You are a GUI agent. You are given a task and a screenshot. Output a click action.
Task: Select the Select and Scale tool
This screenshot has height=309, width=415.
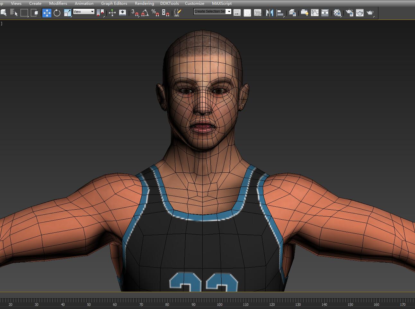(67, 13)
